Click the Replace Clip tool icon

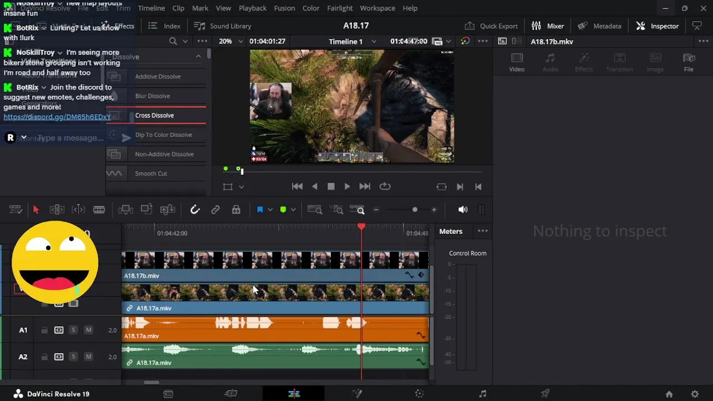click(168, 209)
